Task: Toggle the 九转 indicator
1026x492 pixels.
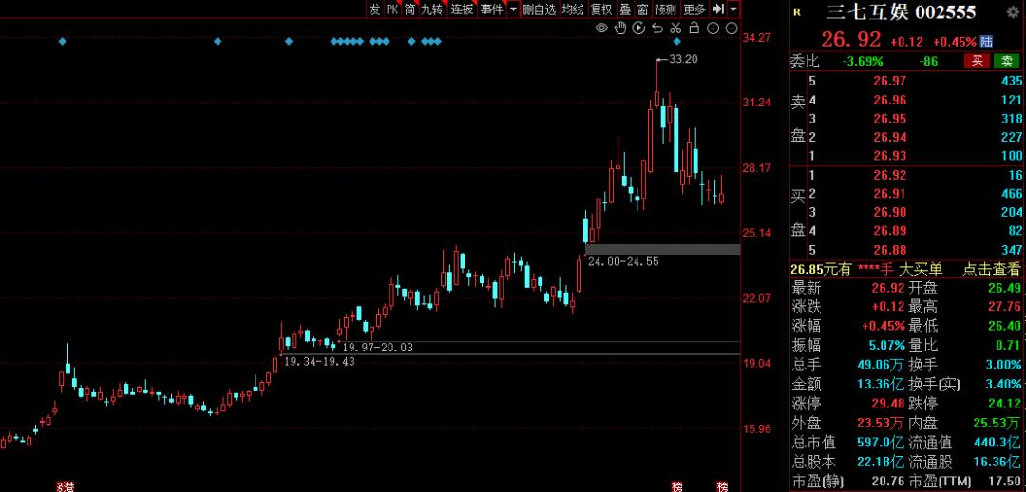Action: coord(432,9)
